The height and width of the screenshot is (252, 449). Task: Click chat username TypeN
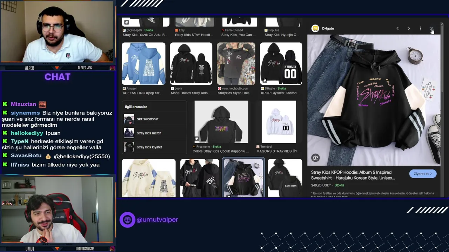pos(20,141)
